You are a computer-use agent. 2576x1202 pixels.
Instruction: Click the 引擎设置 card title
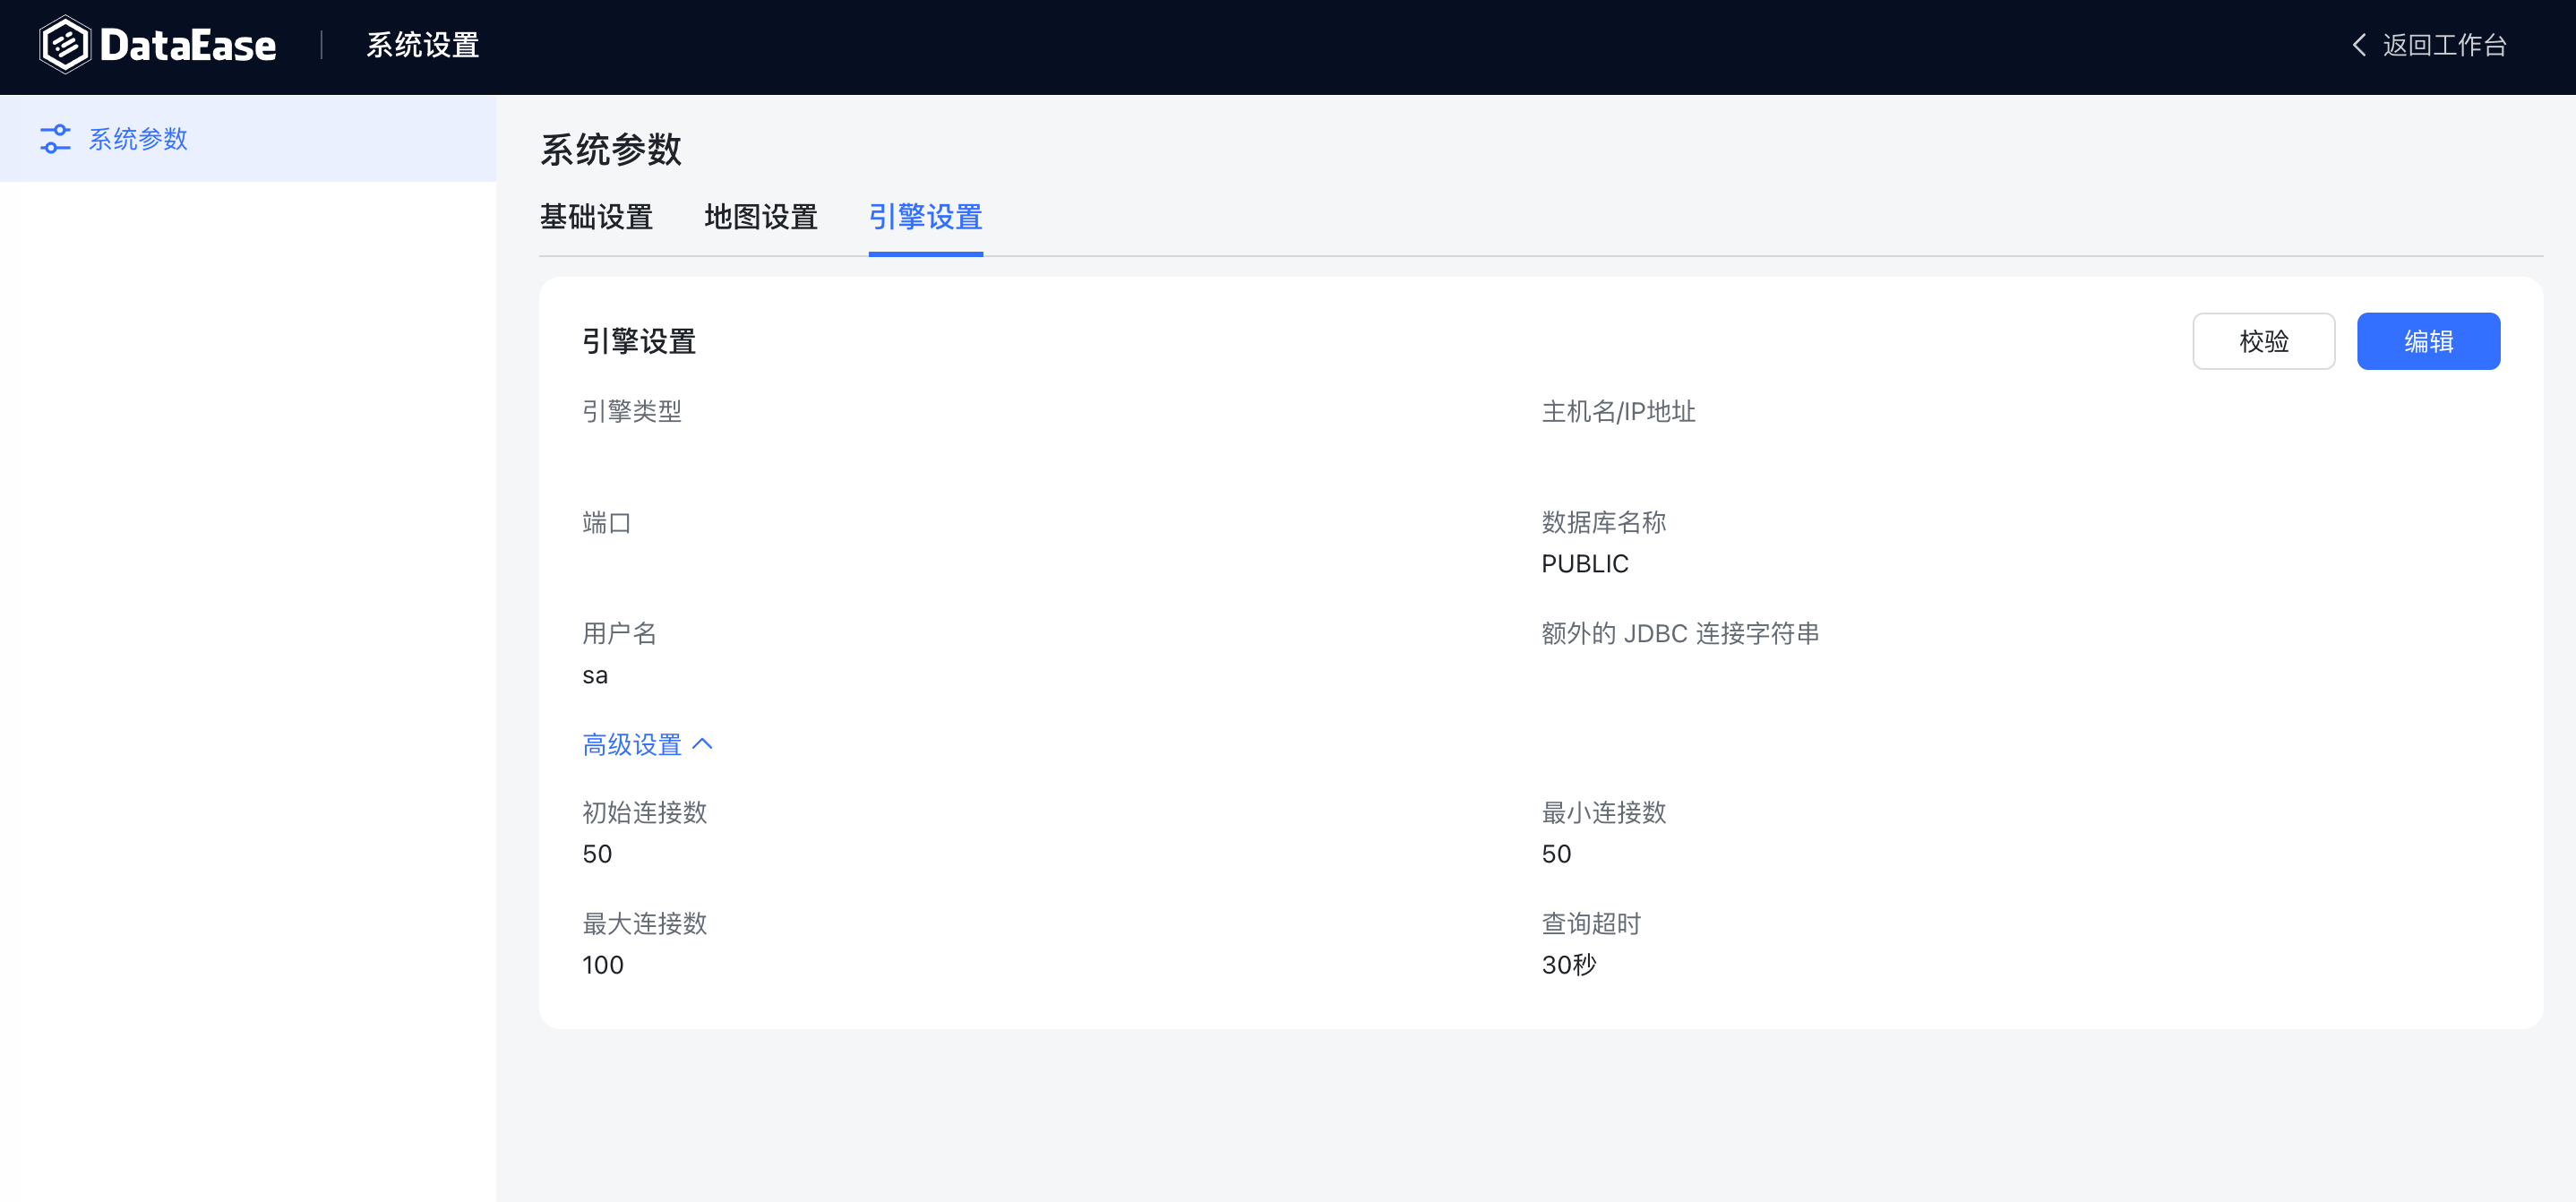638,342
